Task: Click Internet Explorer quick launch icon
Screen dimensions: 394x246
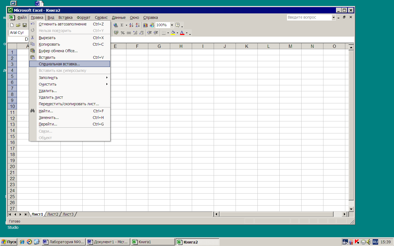Action: [x=22, y=242]
